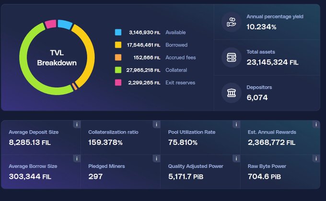This screenshot has width=326, height=201.
Task: Open info icon on Average Deposit Size card
Action: [76, 124]
